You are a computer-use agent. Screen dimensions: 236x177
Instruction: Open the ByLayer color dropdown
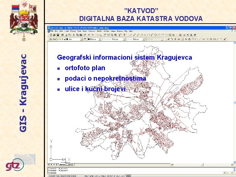(100, 39)
